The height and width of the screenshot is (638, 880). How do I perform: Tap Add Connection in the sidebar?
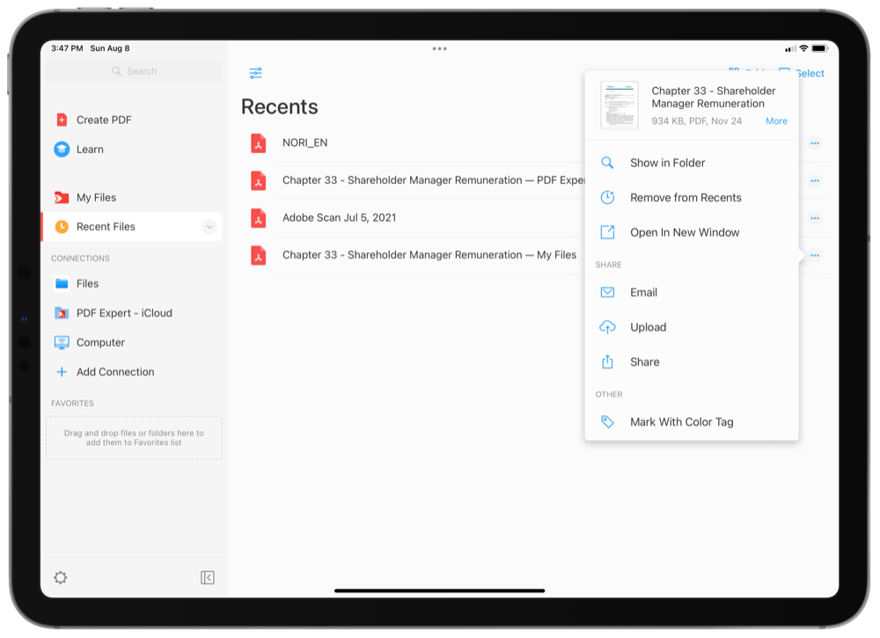pyautogui.click(x=104, y=371)
